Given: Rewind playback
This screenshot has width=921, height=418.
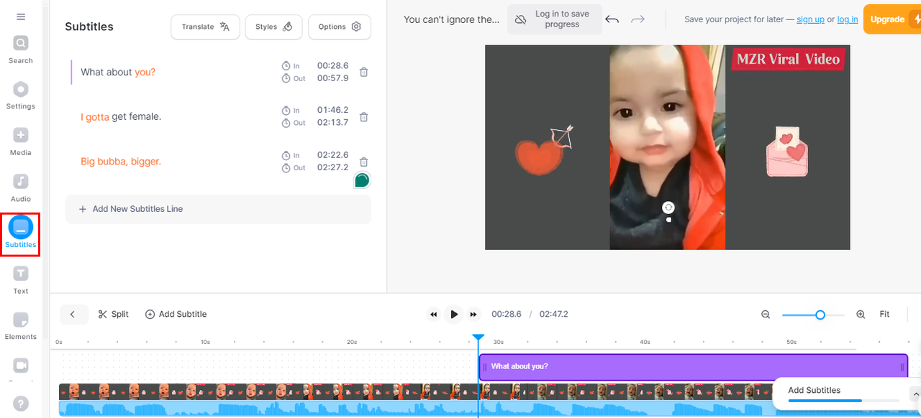Looking at the screenshot, I should [x=433, y=315].
